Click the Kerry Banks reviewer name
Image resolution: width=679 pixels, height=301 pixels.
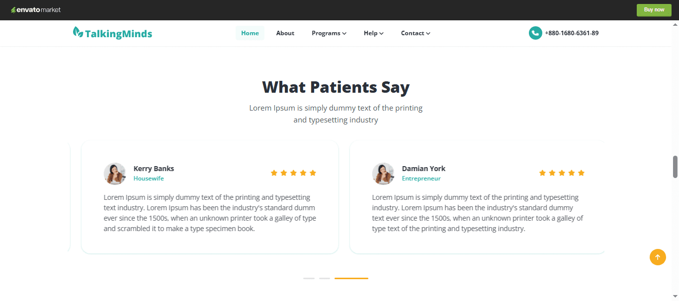click(154, 169)
